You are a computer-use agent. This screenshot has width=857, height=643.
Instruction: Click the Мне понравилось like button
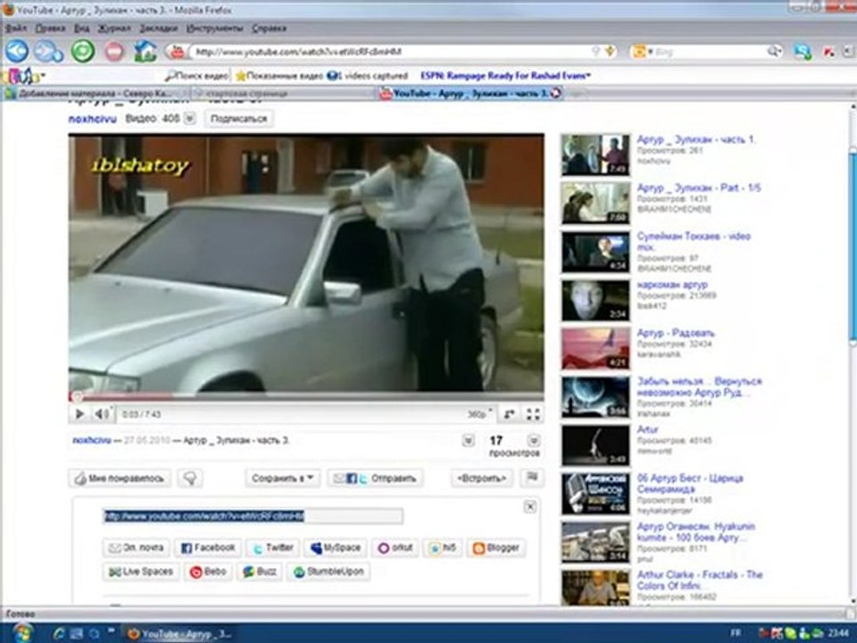[120, 479]
